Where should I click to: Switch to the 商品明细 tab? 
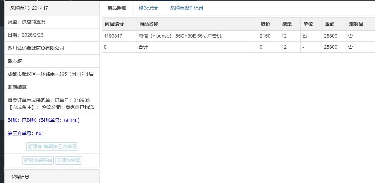point(117,8)
